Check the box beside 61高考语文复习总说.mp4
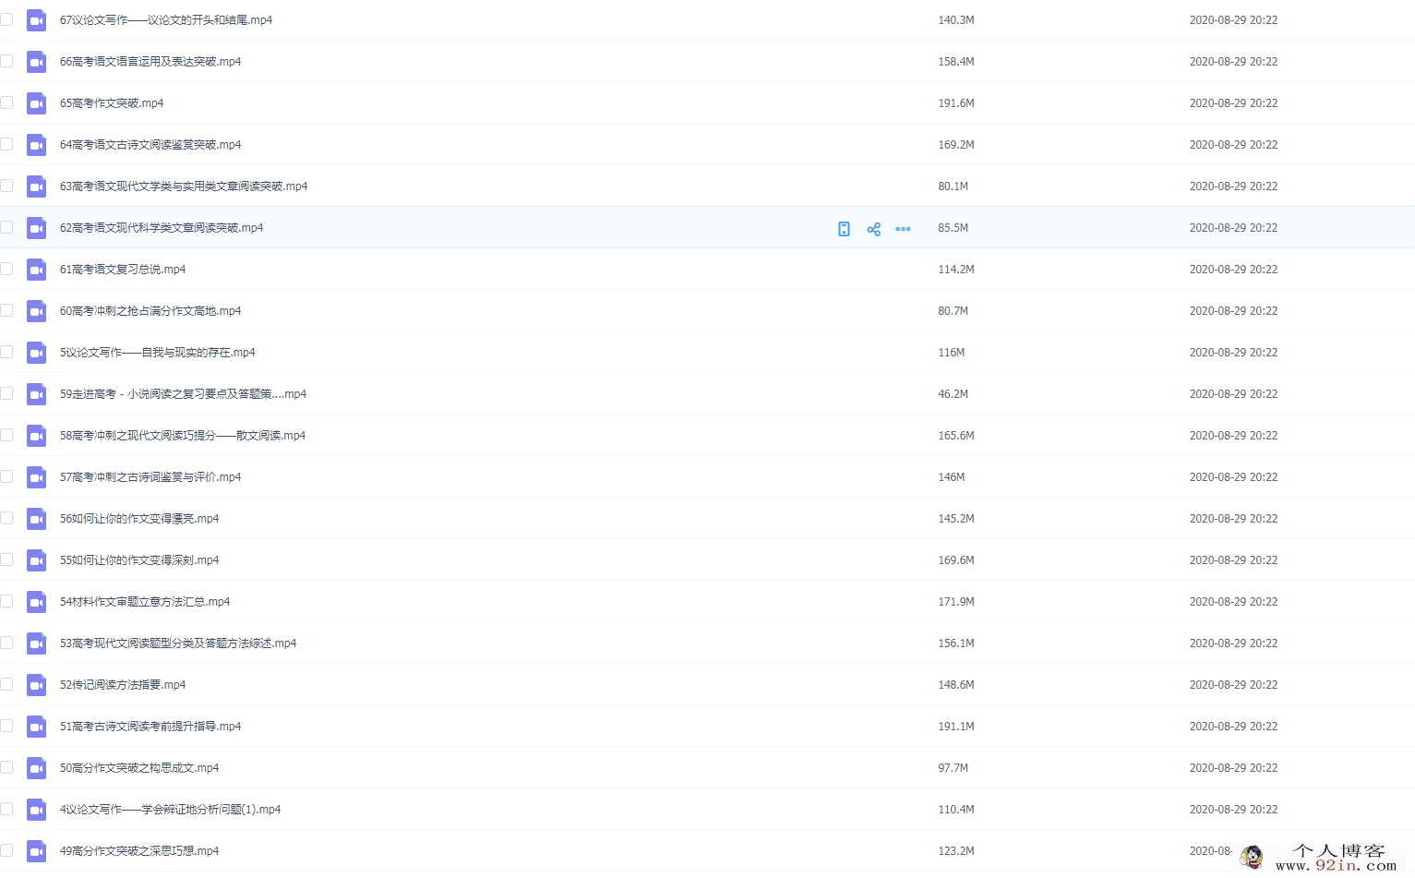Viewport: 1415px width, 878px height. (x=6, y=269)
